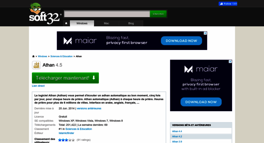This screenshot has width=264, height=143.
Task: Click Télécharger maintenant button
Action: [x=65, y=78]
